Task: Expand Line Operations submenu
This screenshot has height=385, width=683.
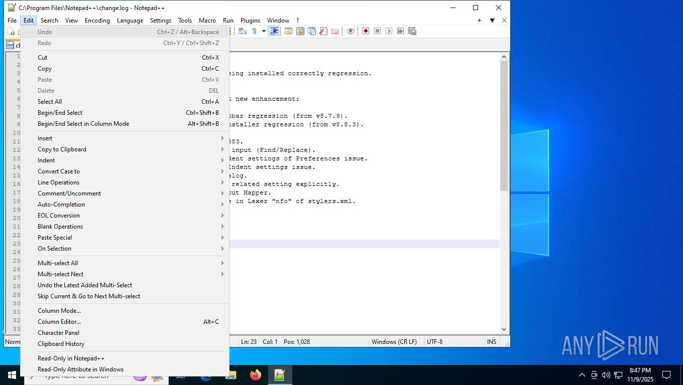Action: (x=125, y=182)
